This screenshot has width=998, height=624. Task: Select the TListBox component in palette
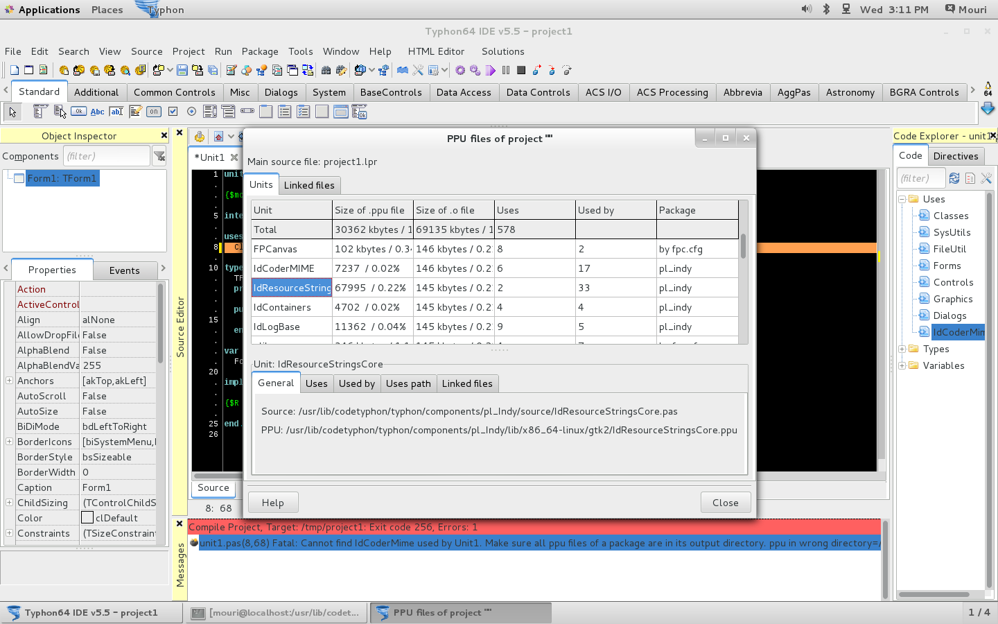(x=210, y=112)
